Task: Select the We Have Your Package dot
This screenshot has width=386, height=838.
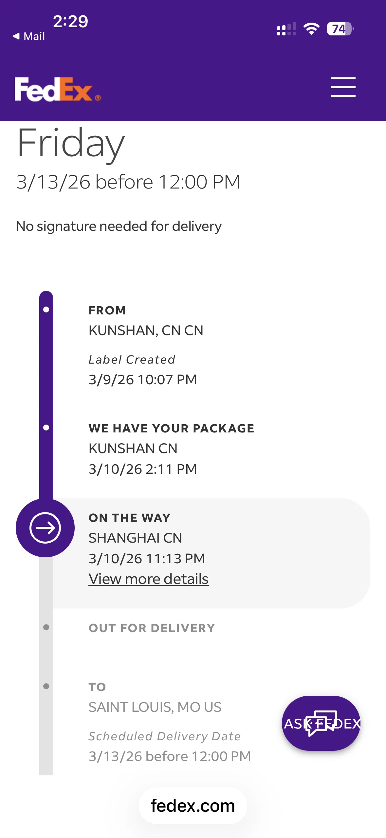Action: [46, 428]
